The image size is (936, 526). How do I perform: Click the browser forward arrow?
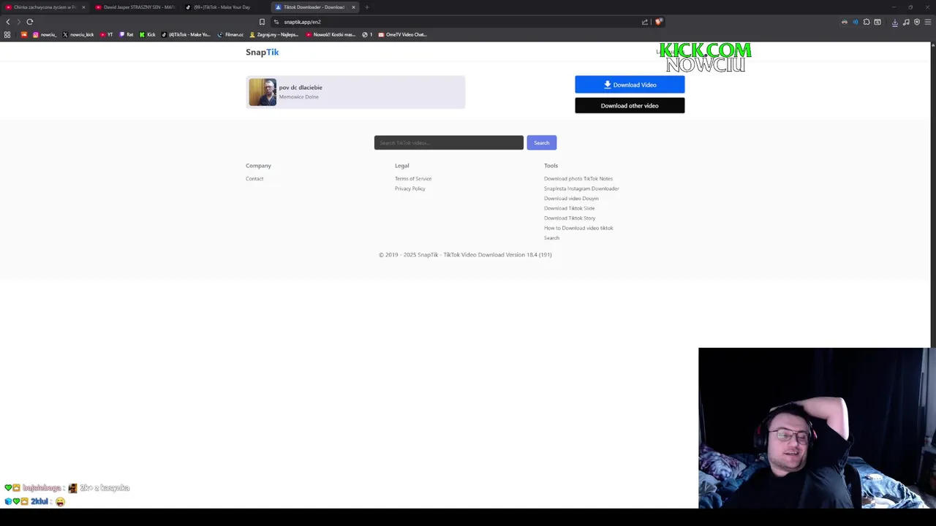click(19, 22)
